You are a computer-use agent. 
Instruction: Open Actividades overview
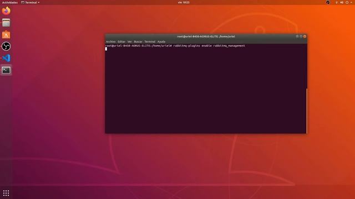coord(10,2)
